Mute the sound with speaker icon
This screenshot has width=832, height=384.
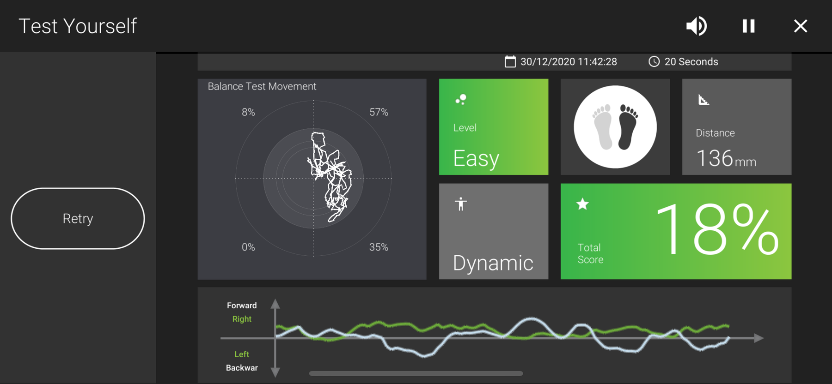click(696, 26)
